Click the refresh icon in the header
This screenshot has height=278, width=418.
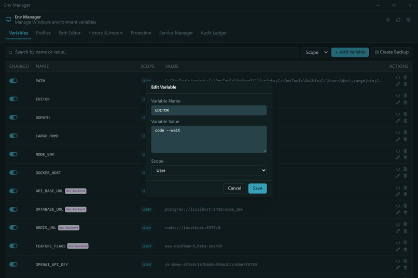398,20
